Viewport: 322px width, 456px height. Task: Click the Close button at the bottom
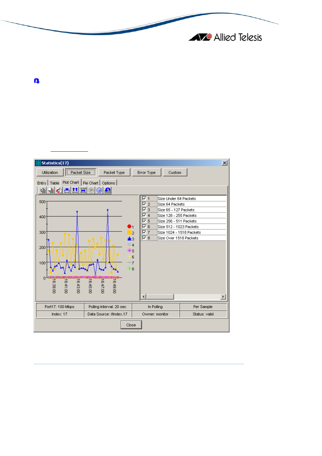click(131, 325)
